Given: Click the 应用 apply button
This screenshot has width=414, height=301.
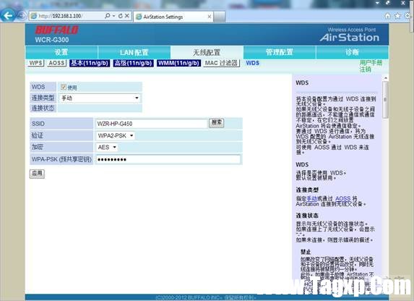Looking at the screenshot, I should coord(37,174).
